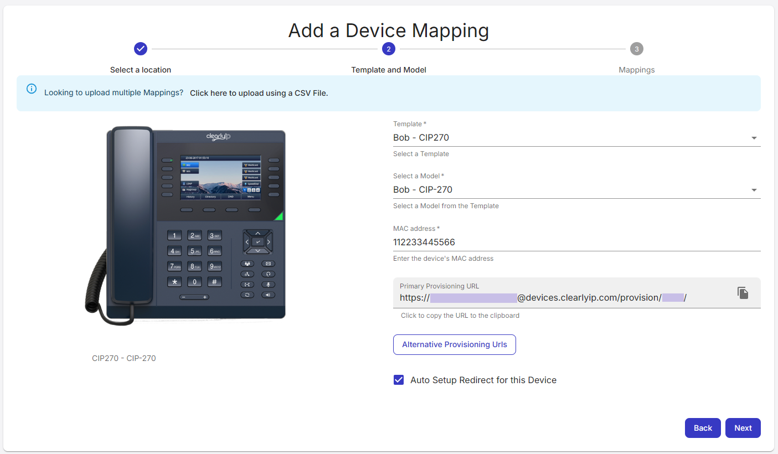Click the info icon in blue banner
The image size is (778, 454).
(x=32, y=89)
